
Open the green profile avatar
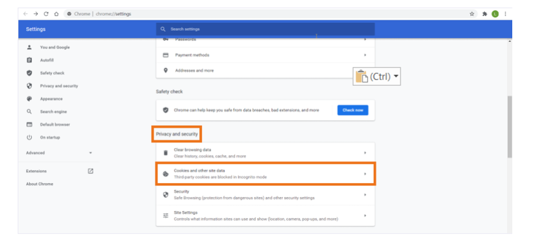tap(495, 14)
